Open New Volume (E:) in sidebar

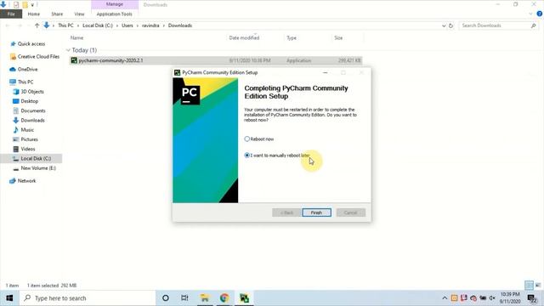(x=37, y=168)
